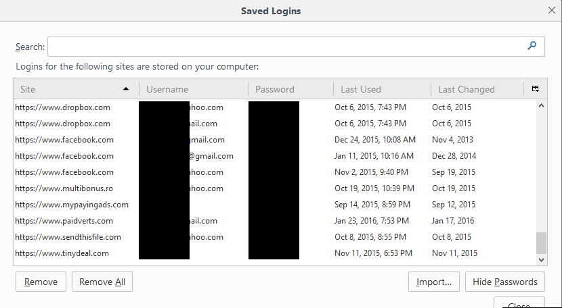Screen dimensions: 562x308
Task: Select the multibonus.ro login row
Action: (x=275, y=188)
